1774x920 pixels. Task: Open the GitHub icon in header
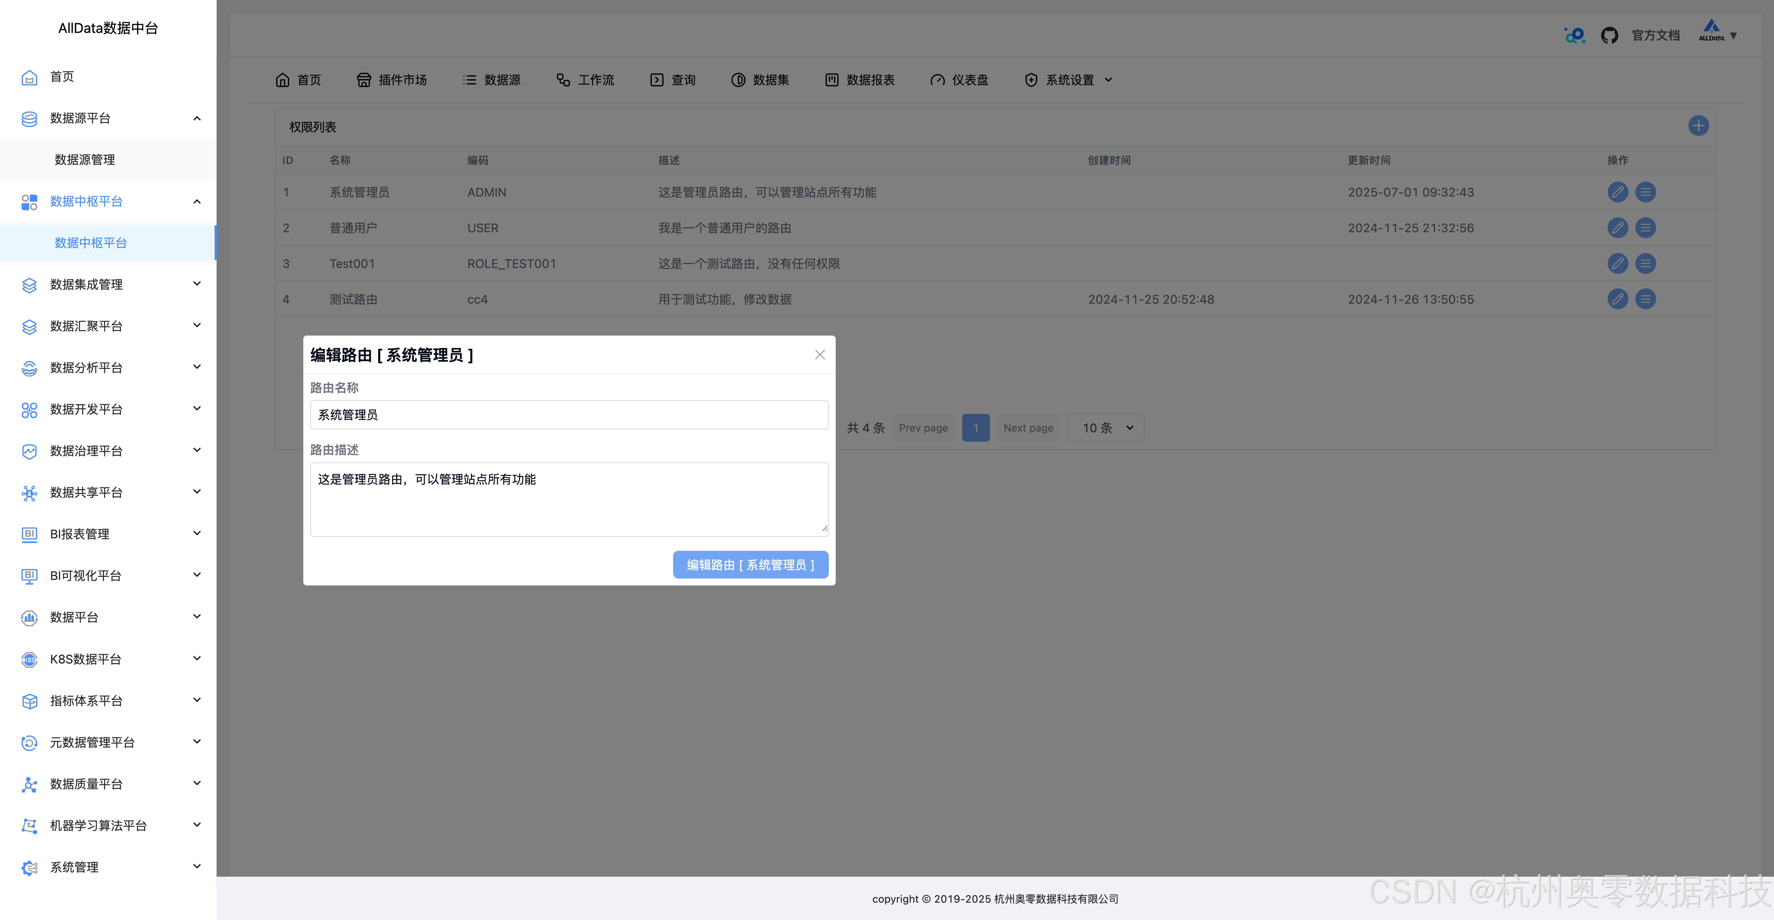pyautogui.click(x=1609, y=35)
